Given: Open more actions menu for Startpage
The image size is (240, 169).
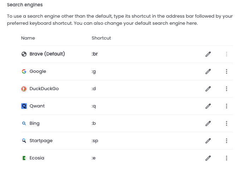Looking at the screenshot, I should 227,140.
